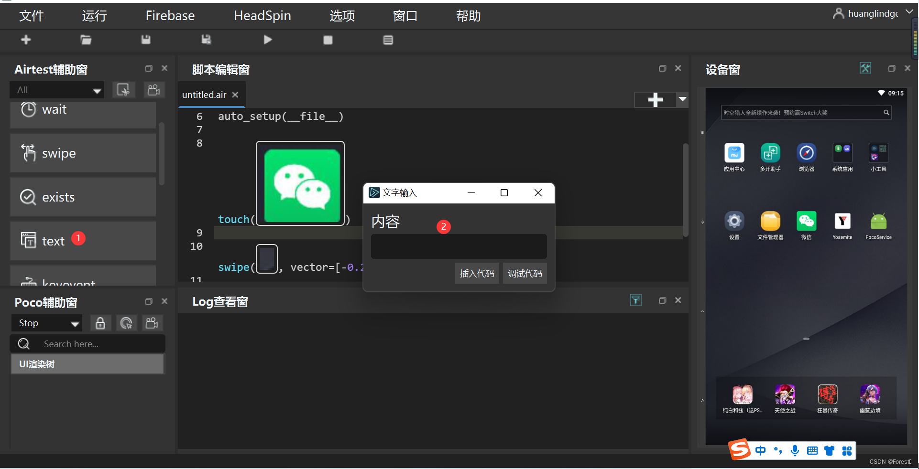Click the script editor vertical scrollbar
The width and height of the screenshot is (919, 469).
(x=685, y=190)
